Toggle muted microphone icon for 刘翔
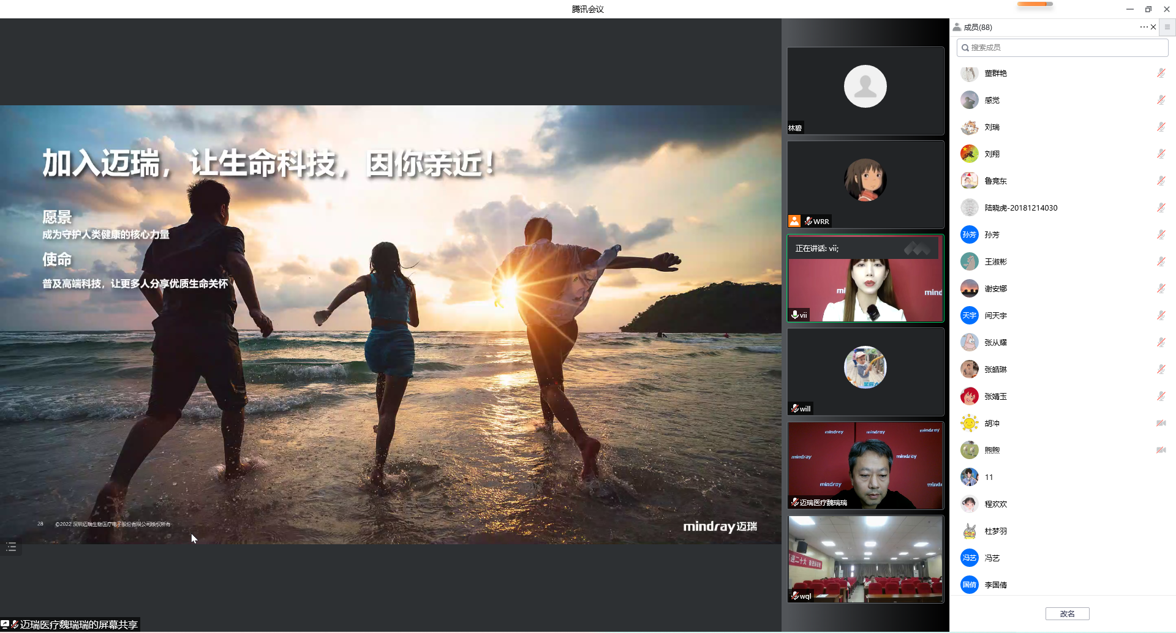This screenshot has height=633, width=1176. coord(1161,154)
